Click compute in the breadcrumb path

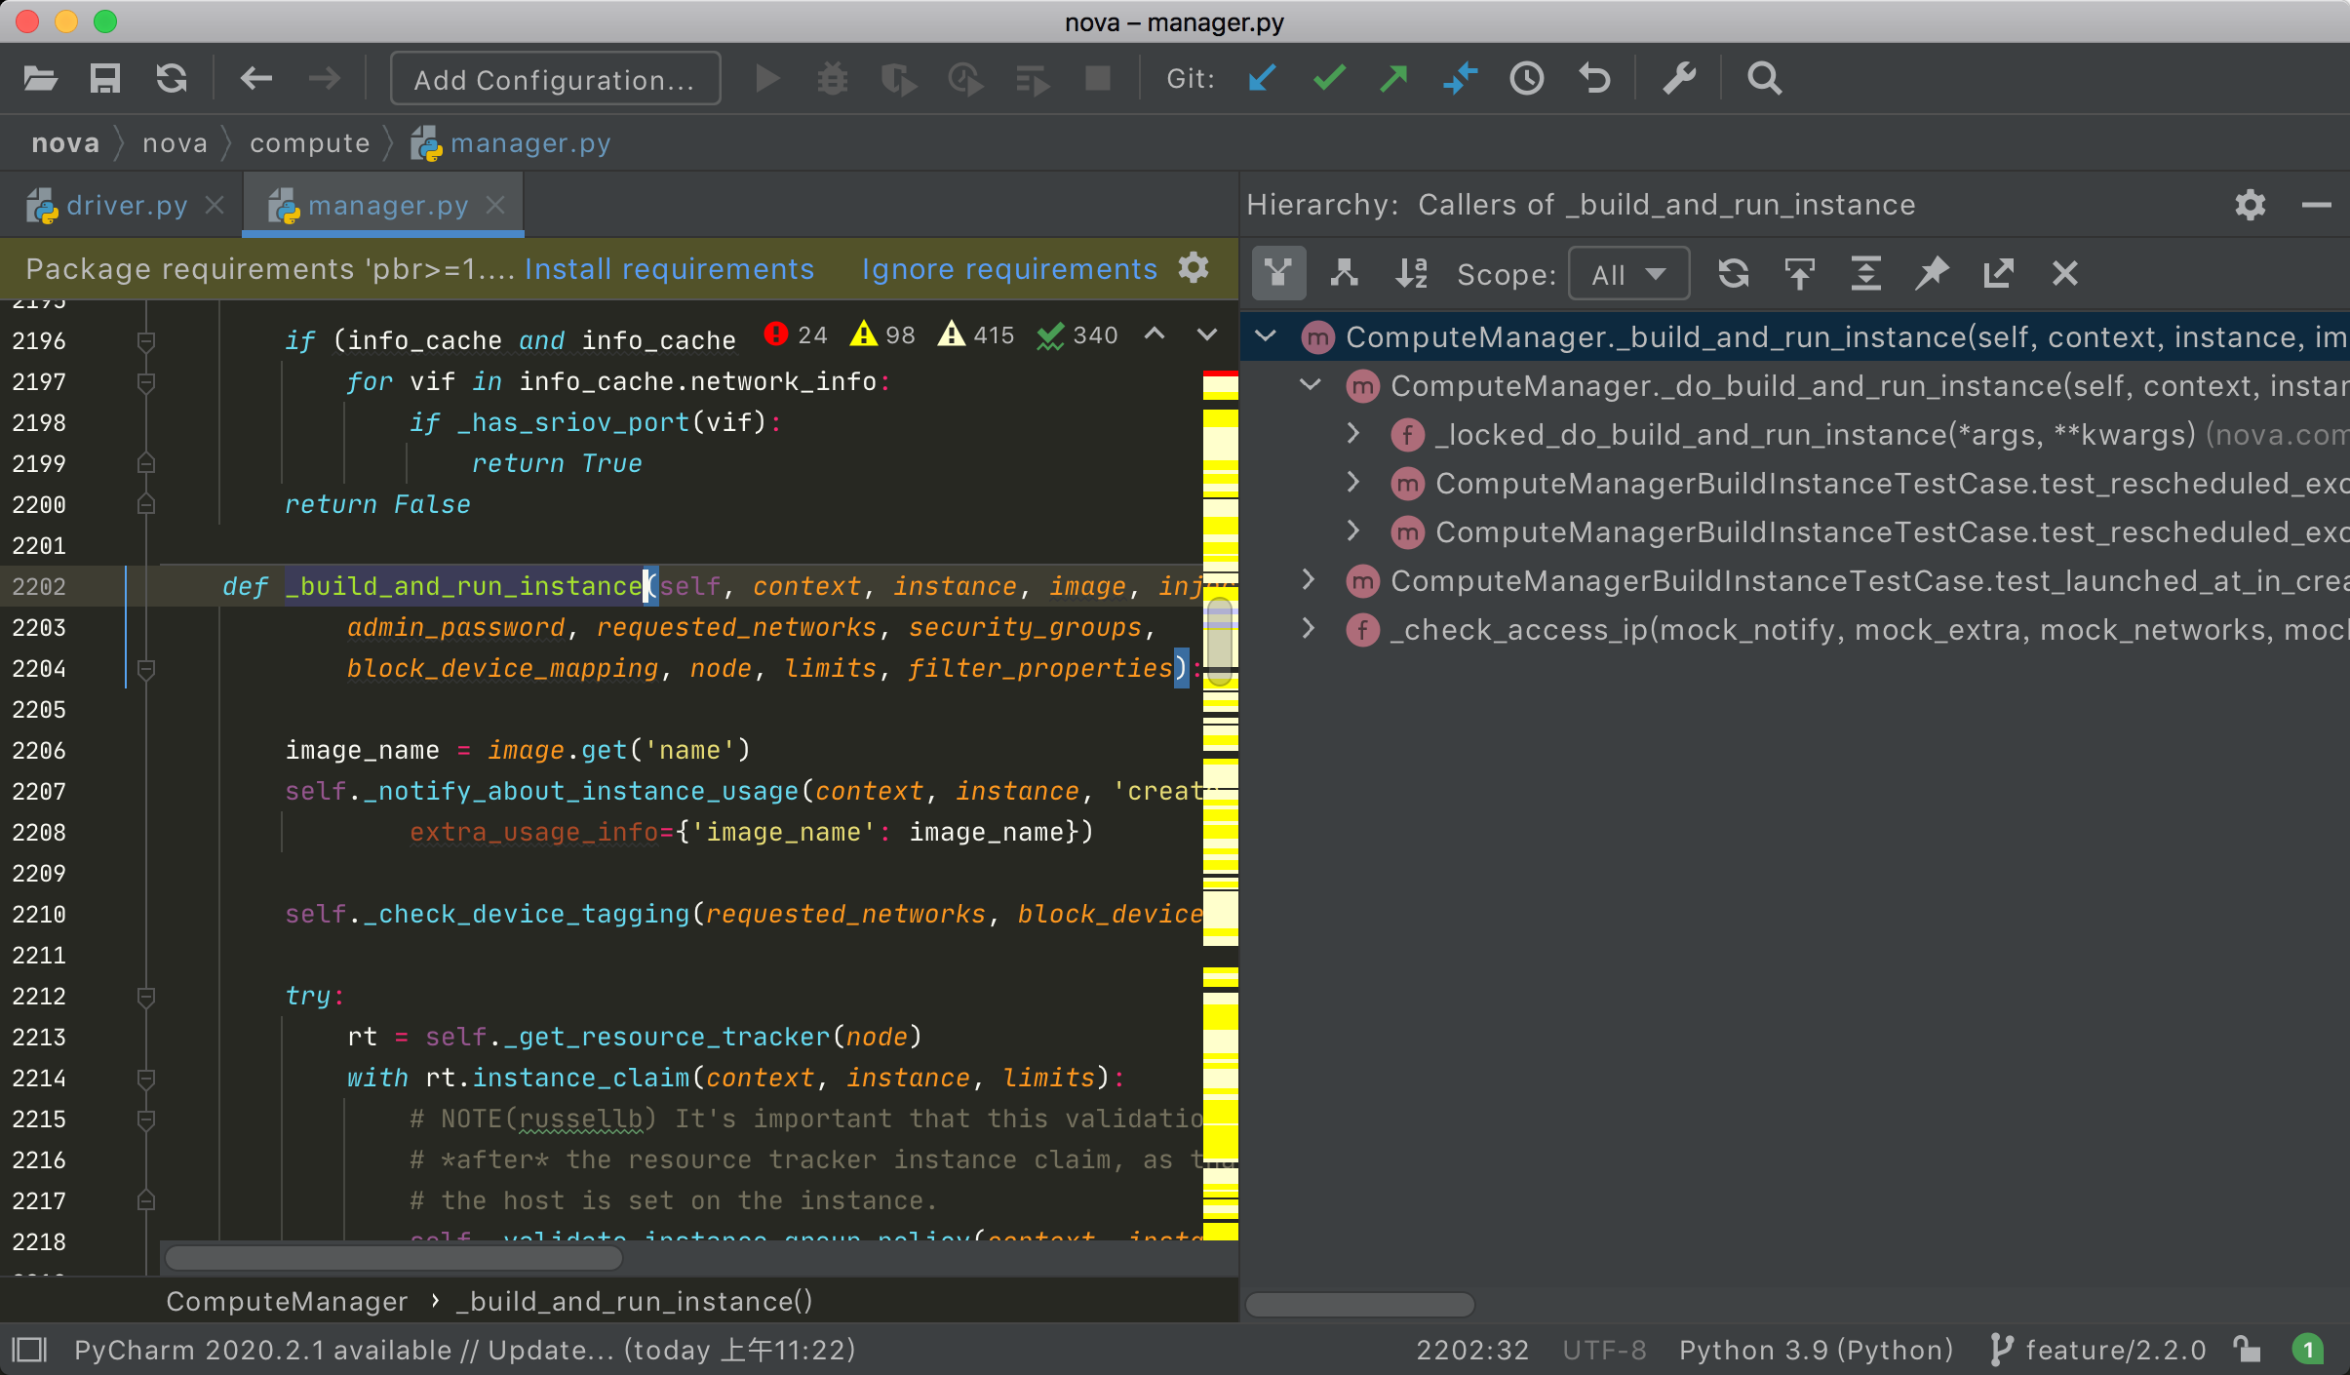309,143
